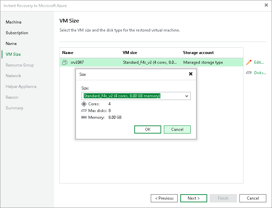Click the 8.00 GB memory value
This screenshot has width=272, height=208.
[x=115, y=117]
